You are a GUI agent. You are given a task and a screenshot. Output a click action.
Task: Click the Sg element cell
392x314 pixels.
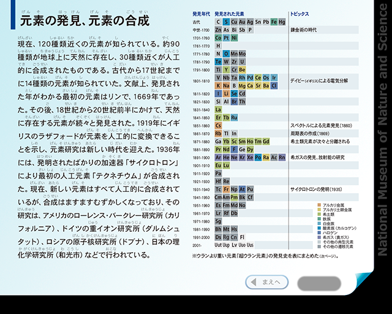(x=218, y=221)
